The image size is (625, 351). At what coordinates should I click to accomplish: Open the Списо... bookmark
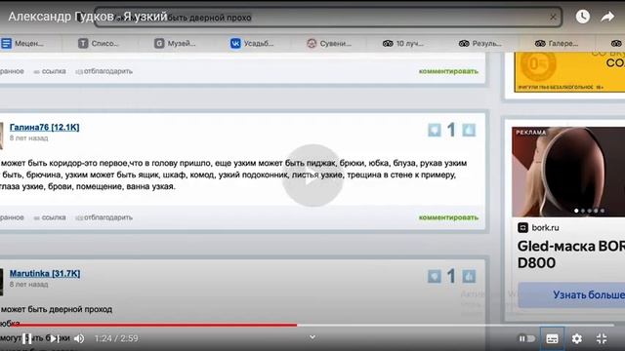(x=99, y=43)
